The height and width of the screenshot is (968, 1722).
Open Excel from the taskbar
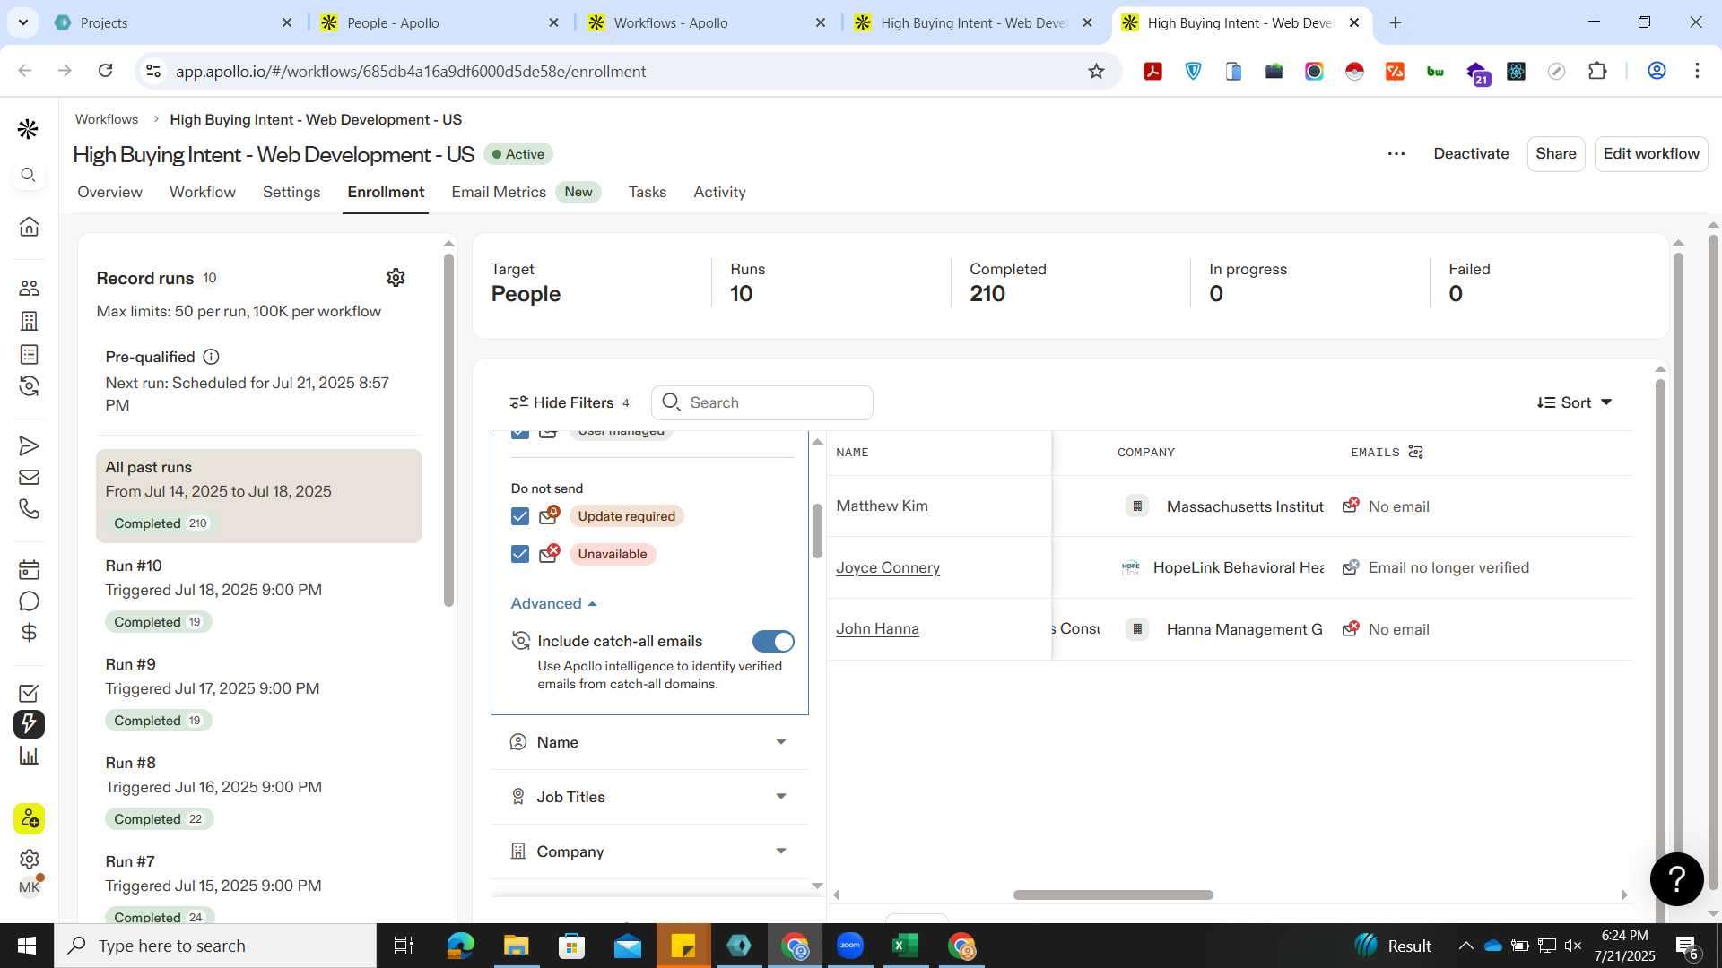906,946
